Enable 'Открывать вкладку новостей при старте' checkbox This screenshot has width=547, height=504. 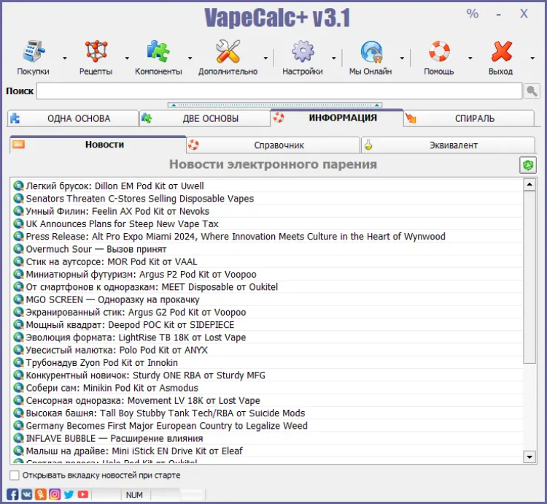point(15,476)
